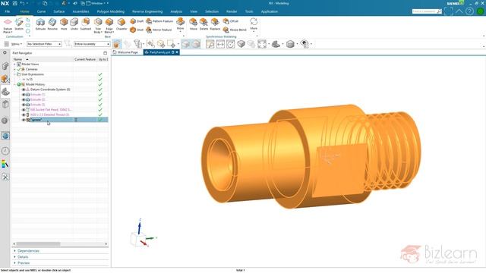Apply the Draft feature tool
Screen dimensions: 486x273
point(137,21)
